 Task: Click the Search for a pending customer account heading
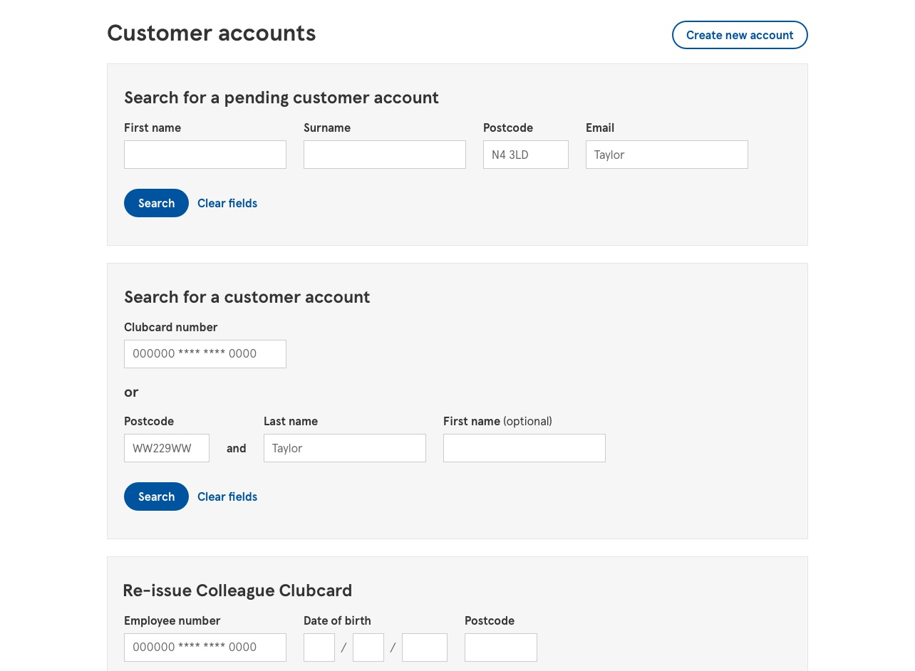[281, 98]
